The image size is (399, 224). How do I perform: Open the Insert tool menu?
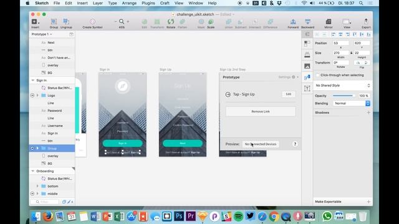35,22
